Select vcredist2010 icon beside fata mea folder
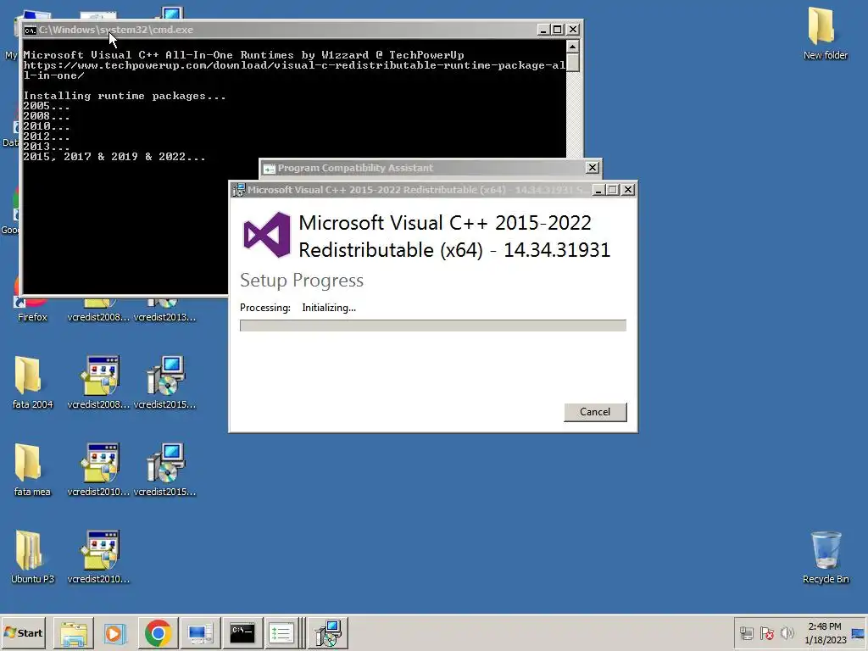The height and width of the screenshot is (651, 868). (x=98, y=470)
